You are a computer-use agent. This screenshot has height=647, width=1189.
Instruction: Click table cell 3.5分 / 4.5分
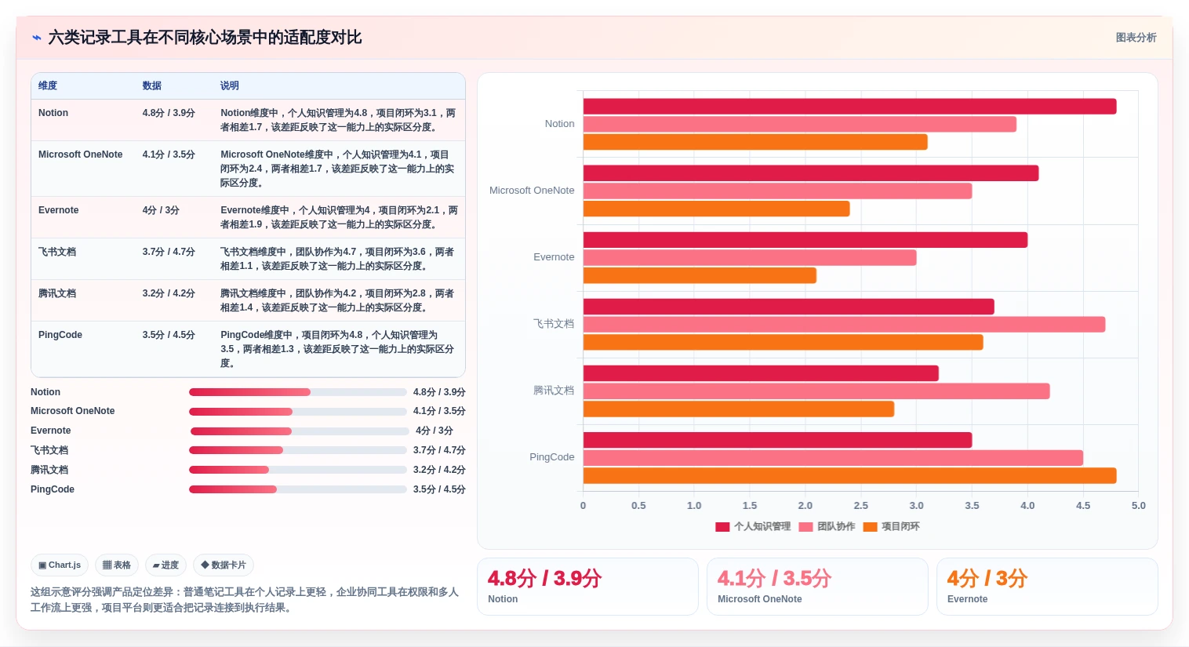pyautogui.click(x=169, y=335)
